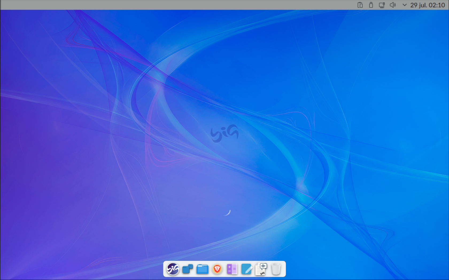
Task: Open the wired network tray icon
Action: pyautogui.click(x=382, y=5)
